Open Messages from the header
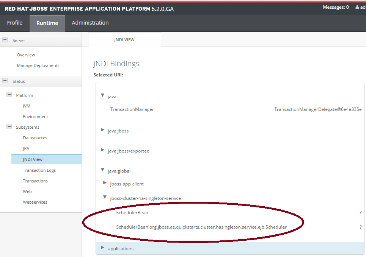The width and height of the screenshot is (366, 257). [x=335, y=6]
